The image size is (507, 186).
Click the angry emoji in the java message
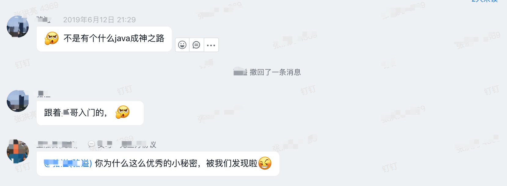[52, 38]
